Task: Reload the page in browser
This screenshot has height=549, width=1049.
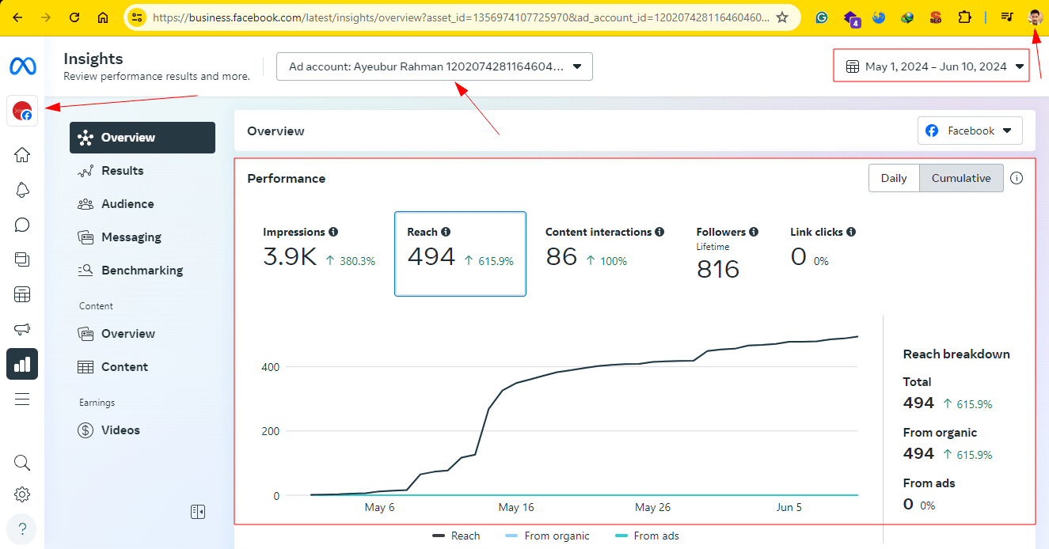Action: click(74, 17)
